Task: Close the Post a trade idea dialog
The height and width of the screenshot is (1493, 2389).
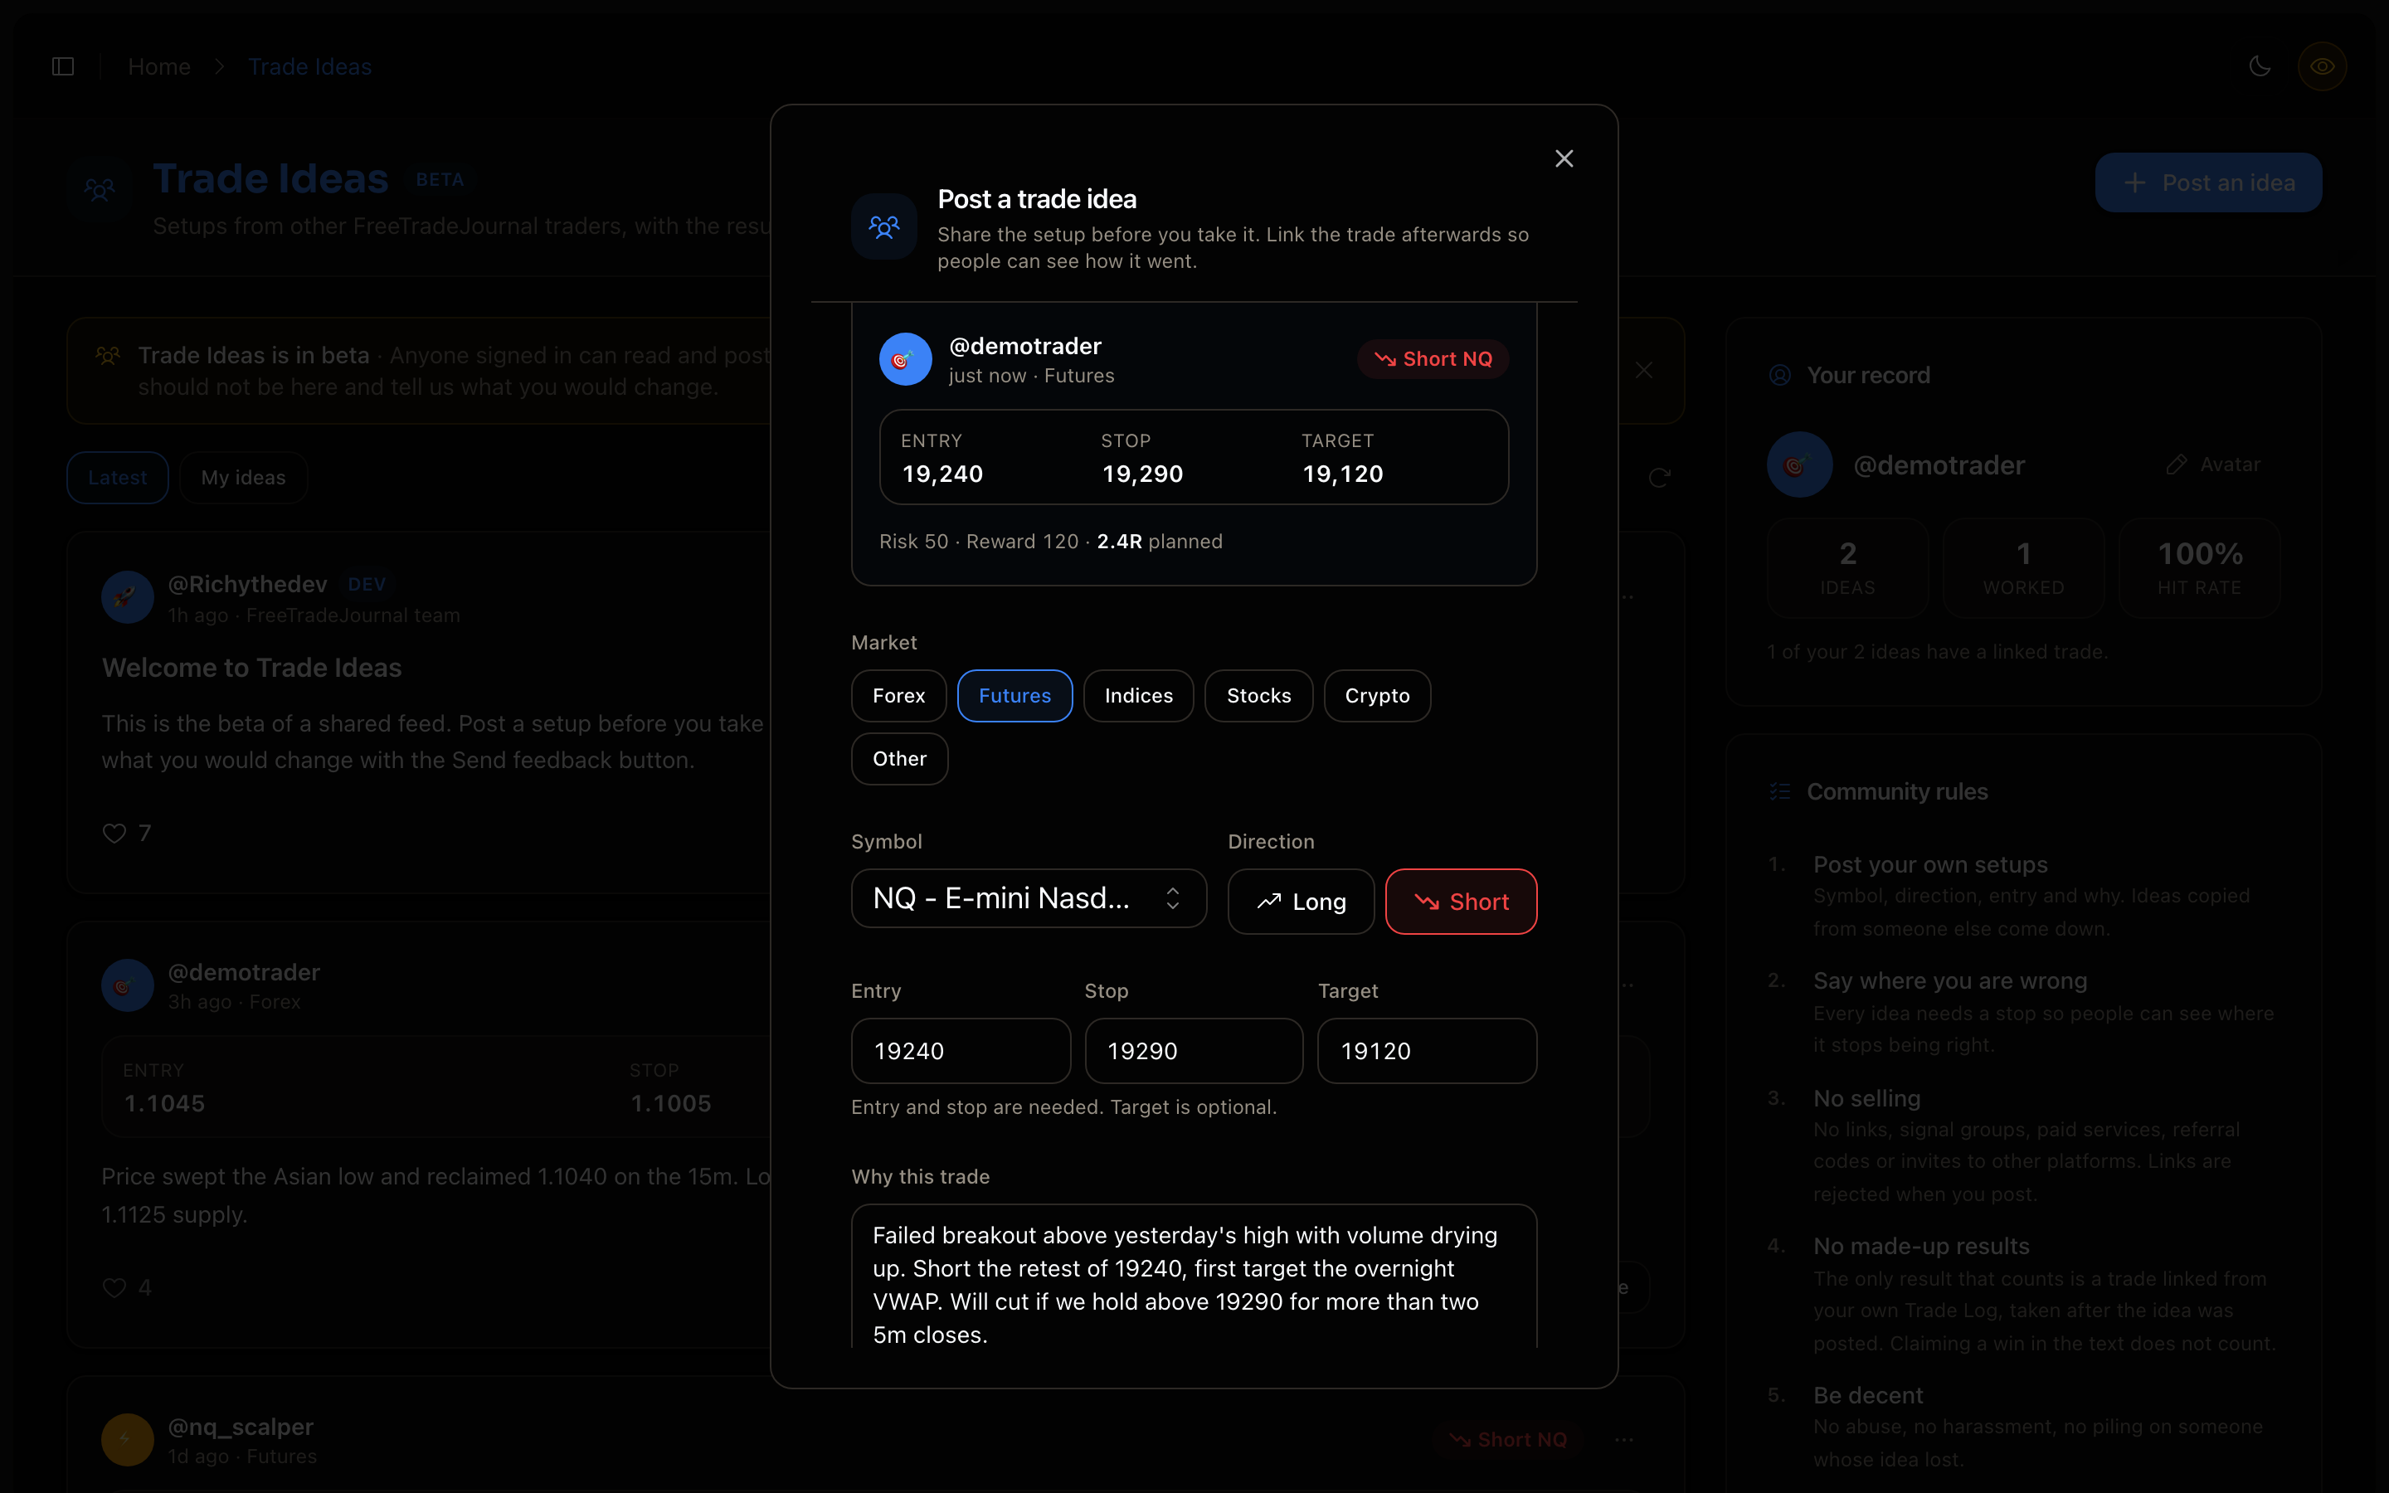Action: click(1564, 159)
